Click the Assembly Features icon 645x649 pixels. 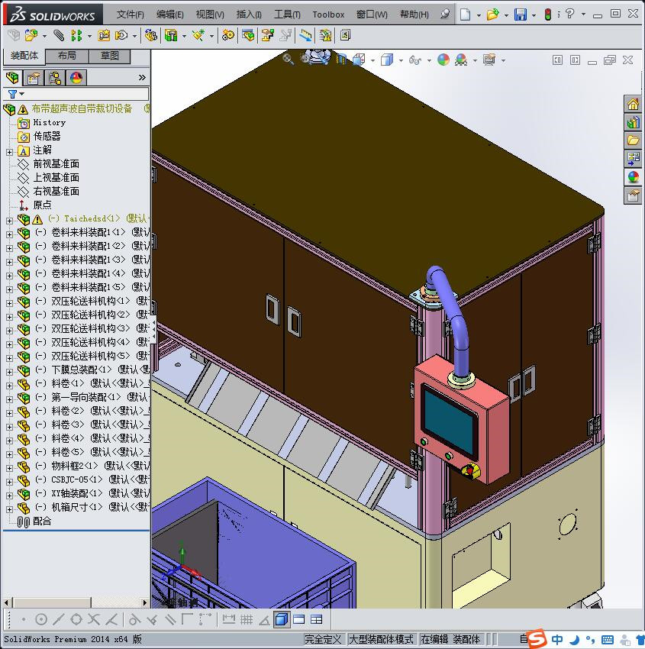click(170, 36)
